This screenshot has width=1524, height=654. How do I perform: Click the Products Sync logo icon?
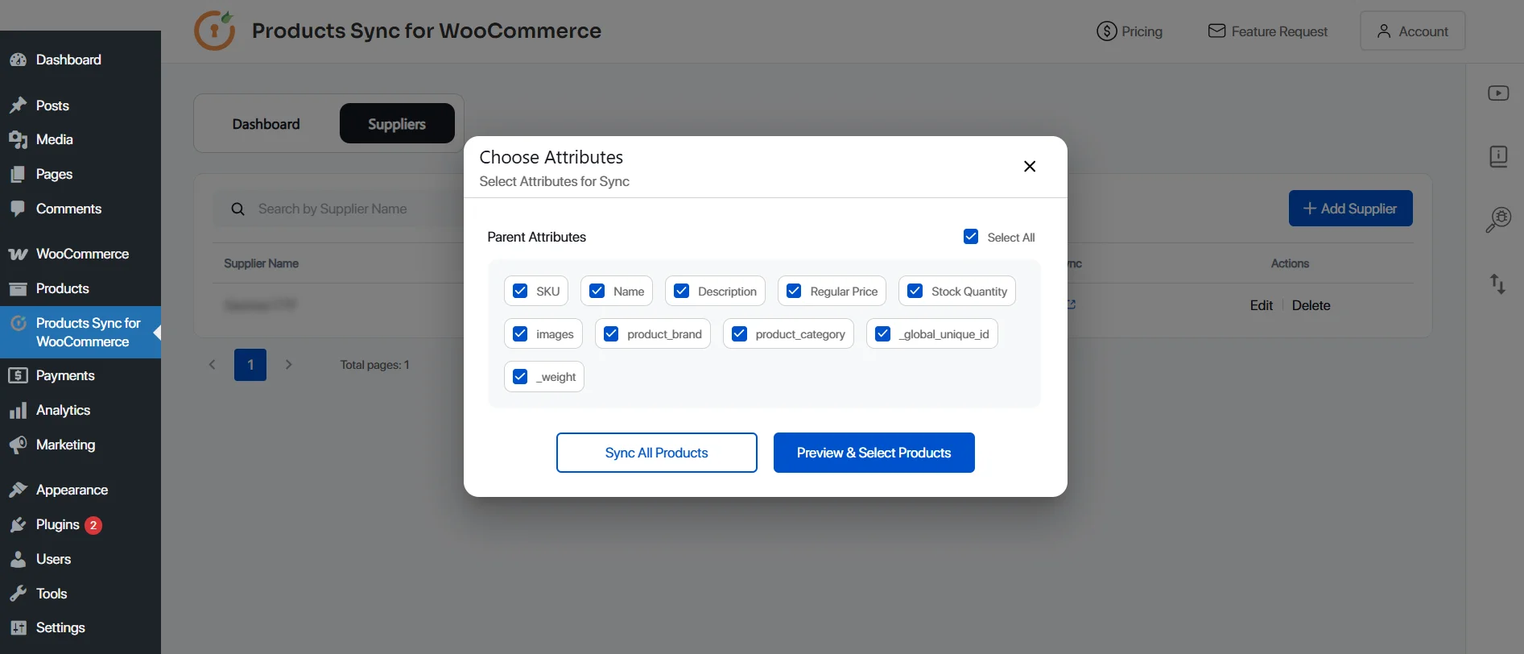215,31
